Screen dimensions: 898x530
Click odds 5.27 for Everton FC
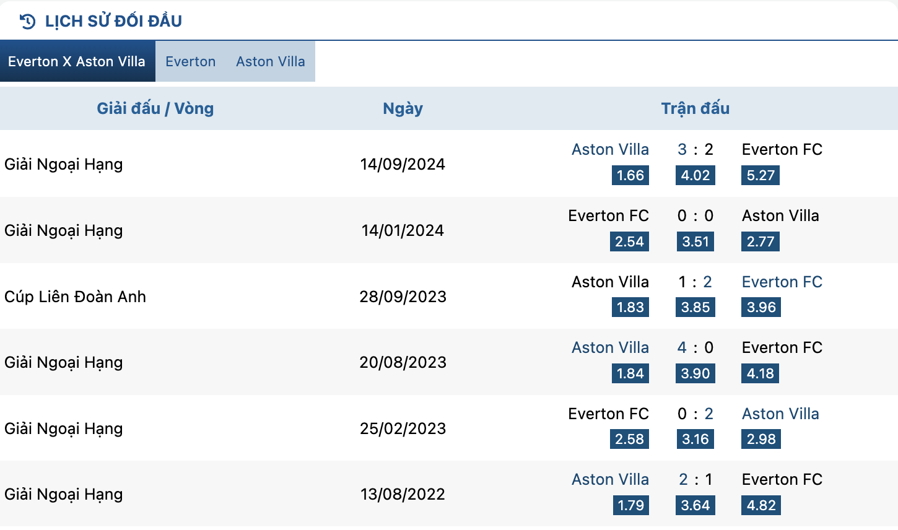click(x=761, y=175)
